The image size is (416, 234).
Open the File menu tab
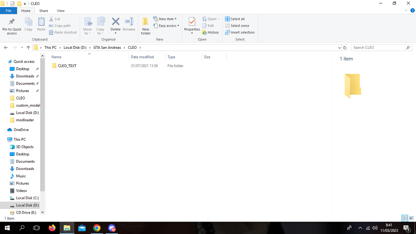point(8,11)
